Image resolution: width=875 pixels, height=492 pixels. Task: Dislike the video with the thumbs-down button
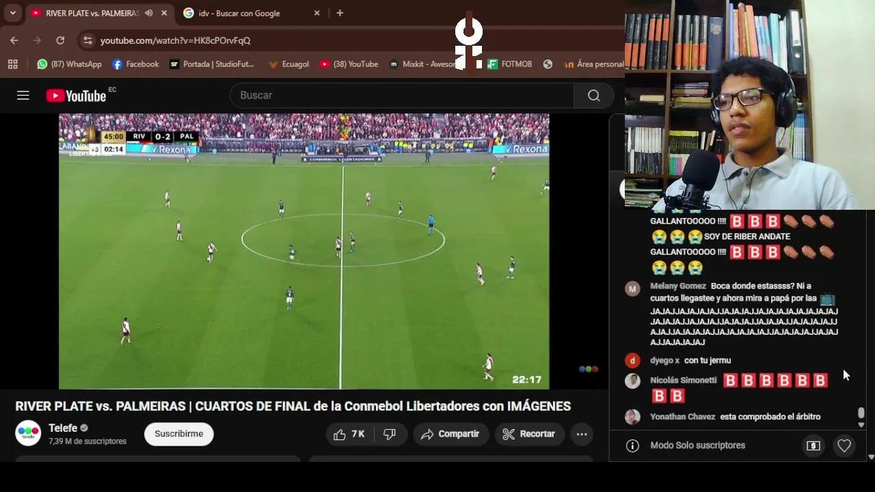coord(390,434)
